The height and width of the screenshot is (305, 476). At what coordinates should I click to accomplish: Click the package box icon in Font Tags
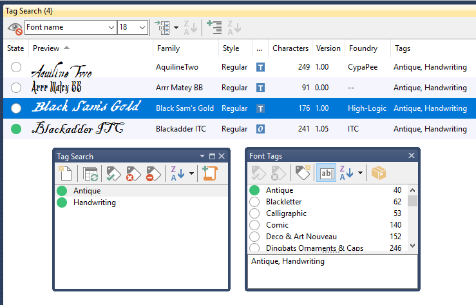pos(379,173)
